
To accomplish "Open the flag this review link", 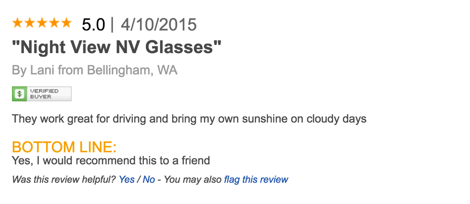I will click(x=256, y=180).
